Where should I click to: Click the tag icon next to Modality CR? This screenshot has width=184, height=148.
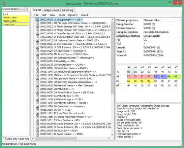point(37,61)
